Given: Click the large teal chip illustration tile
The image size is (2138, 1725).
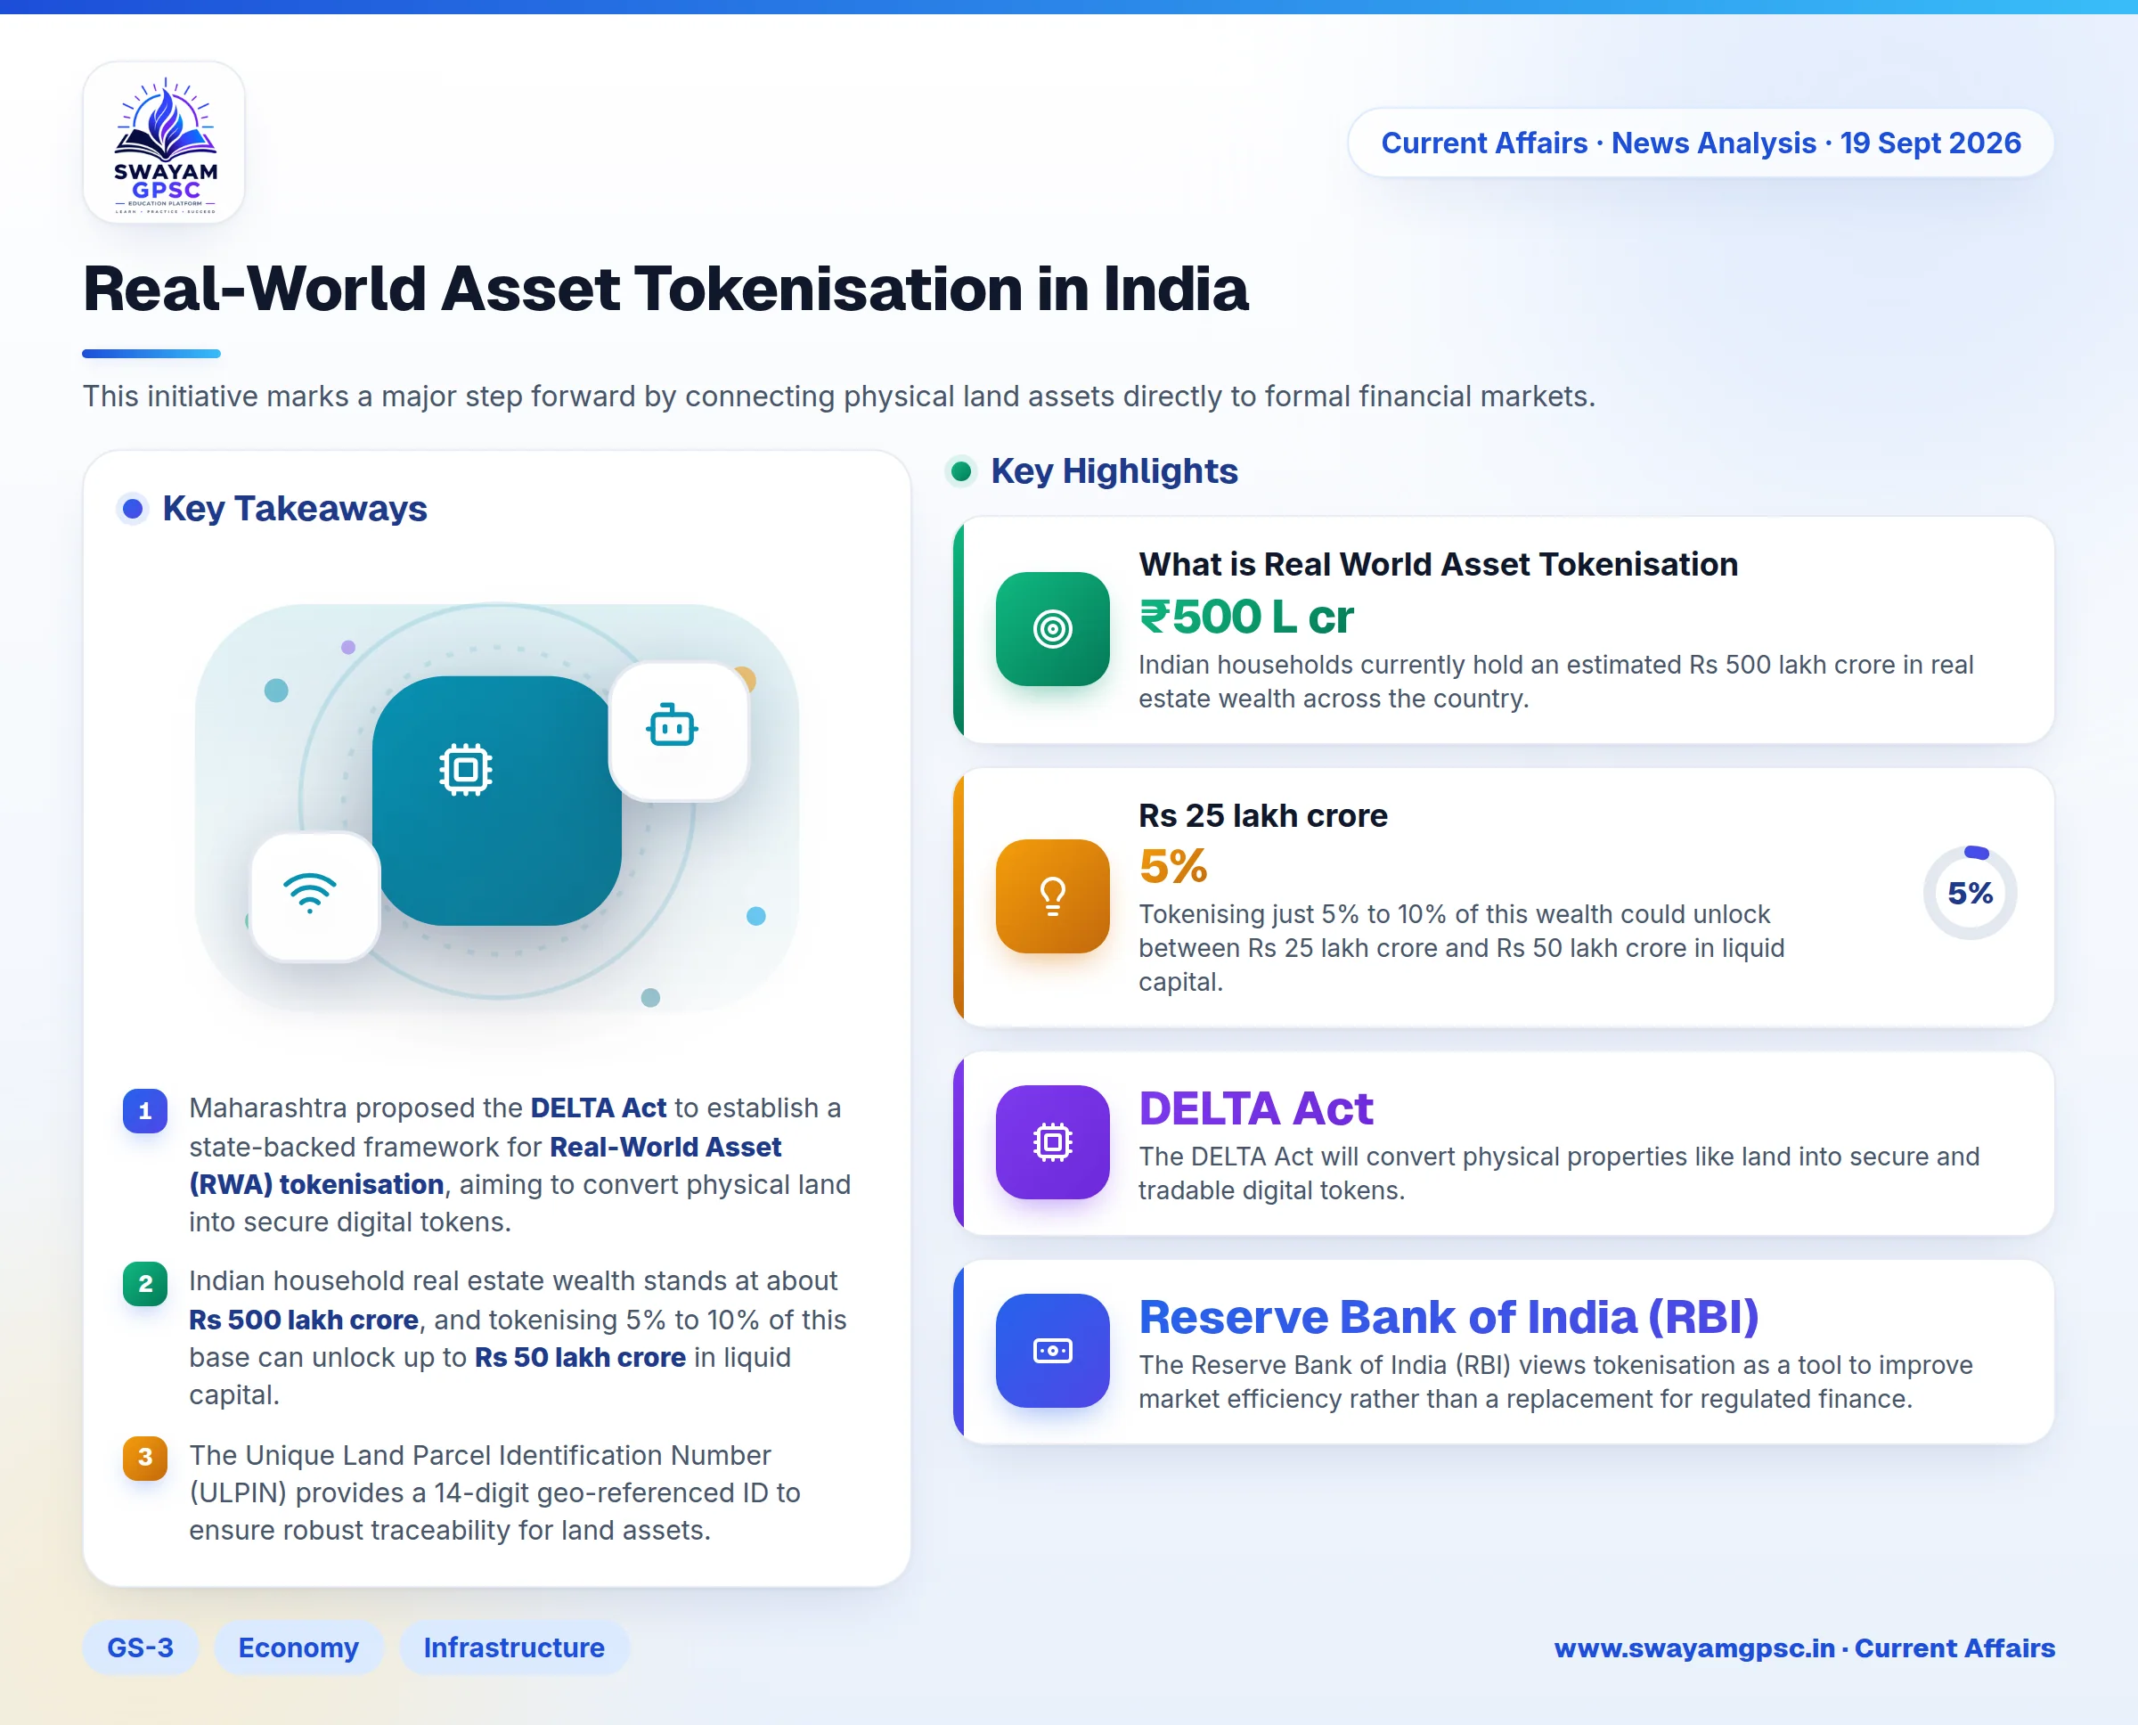Looking at the screenshot, I should click(497, 801).
